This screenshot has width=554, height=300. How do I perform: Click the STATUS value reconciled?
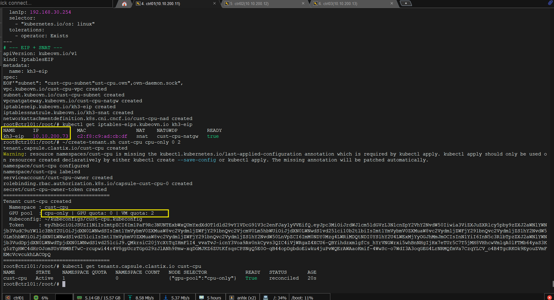coord(284,278)
